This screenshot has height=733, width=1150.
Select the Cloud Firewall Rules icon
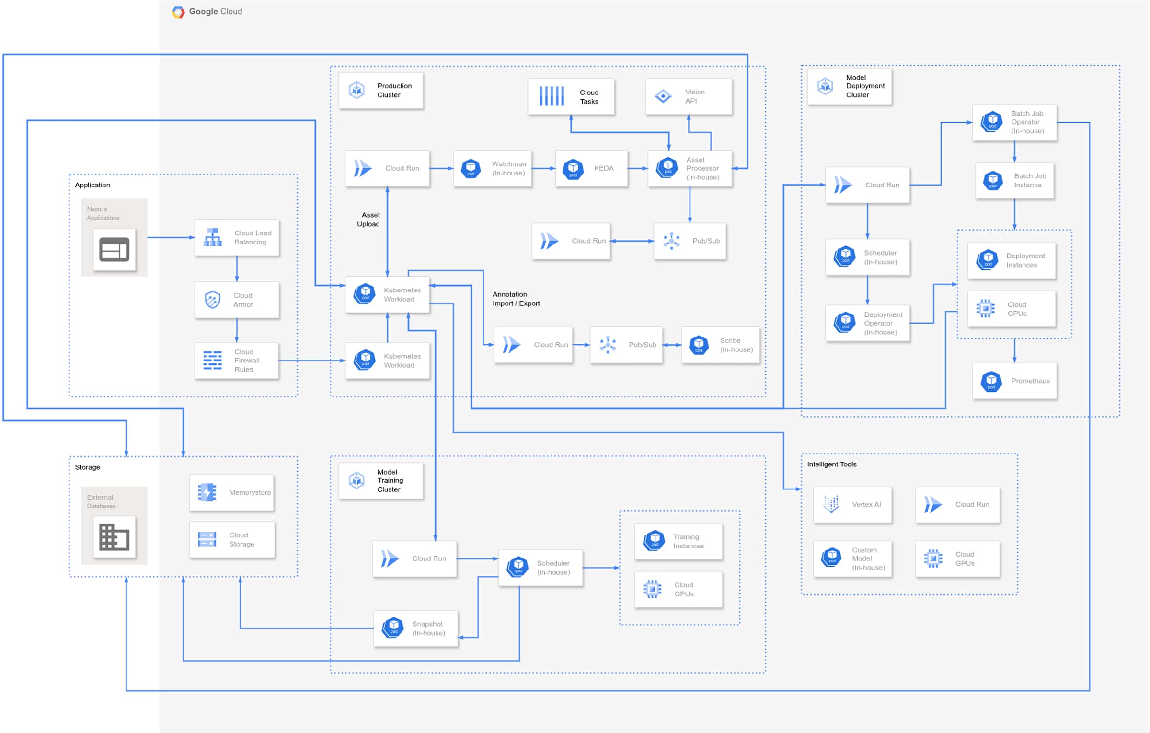[212, 361]
